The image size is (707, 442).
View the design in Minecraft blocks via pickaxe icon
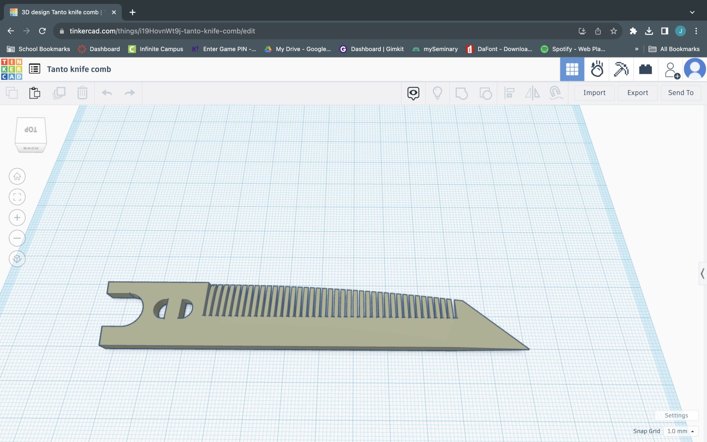(x=621, y=69)
